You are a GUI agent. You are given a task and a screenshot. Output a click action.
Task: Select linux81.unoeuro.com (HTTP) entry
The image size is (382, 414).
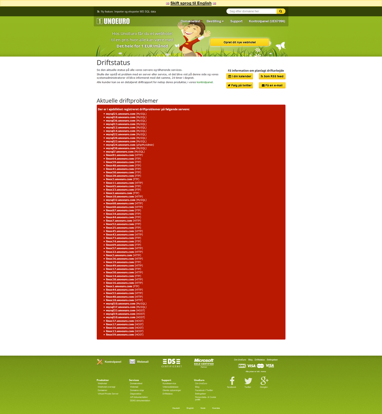pos(124,155)
